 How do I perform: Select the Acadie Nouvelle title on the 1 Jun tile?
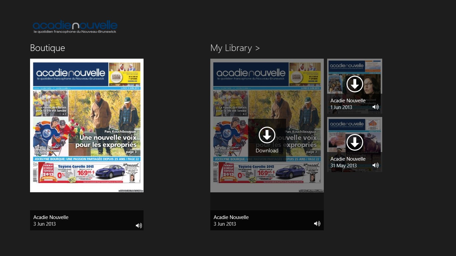click(348, 100)
